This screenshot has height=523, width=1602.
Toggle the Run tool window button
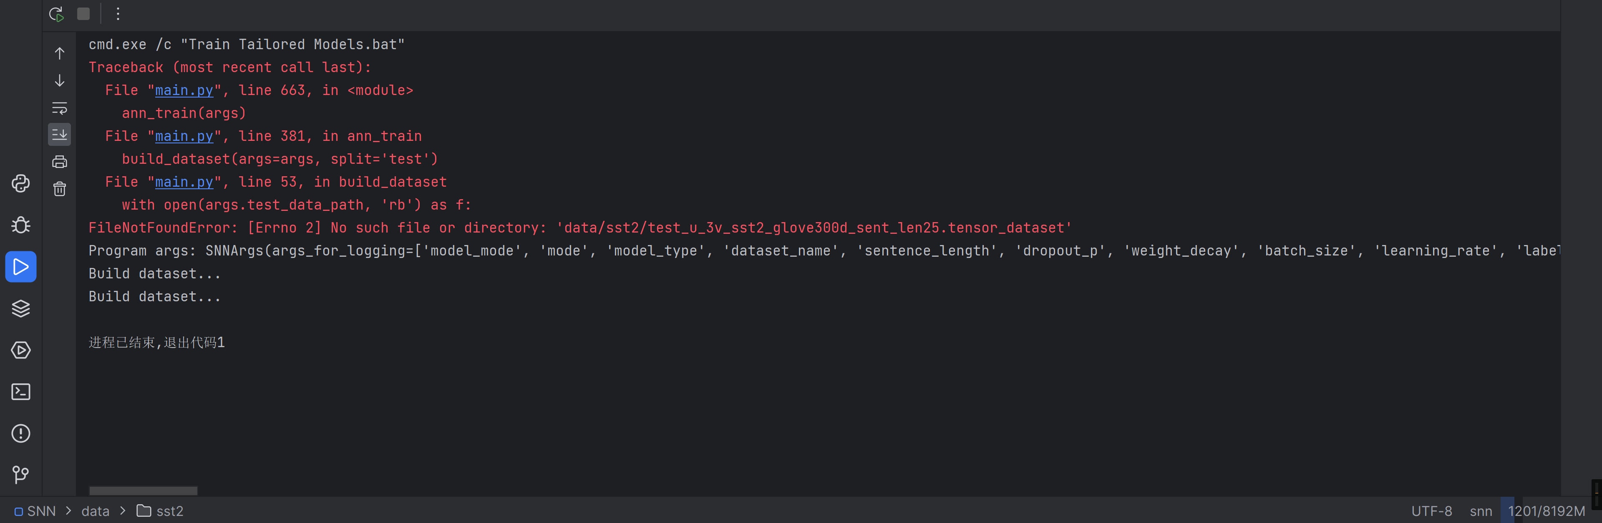(20, 267)
